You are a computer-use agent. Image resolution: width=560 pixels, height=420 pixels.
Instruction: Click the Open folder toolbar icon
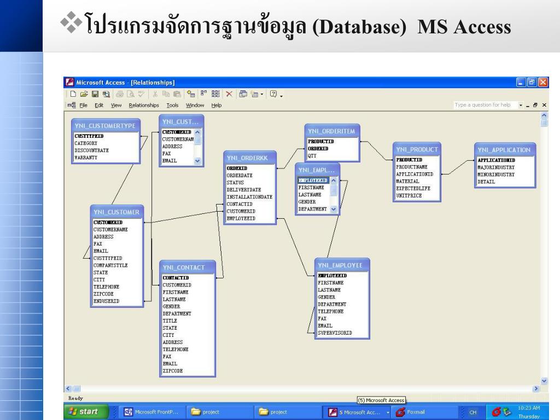[x=83, y=94]
